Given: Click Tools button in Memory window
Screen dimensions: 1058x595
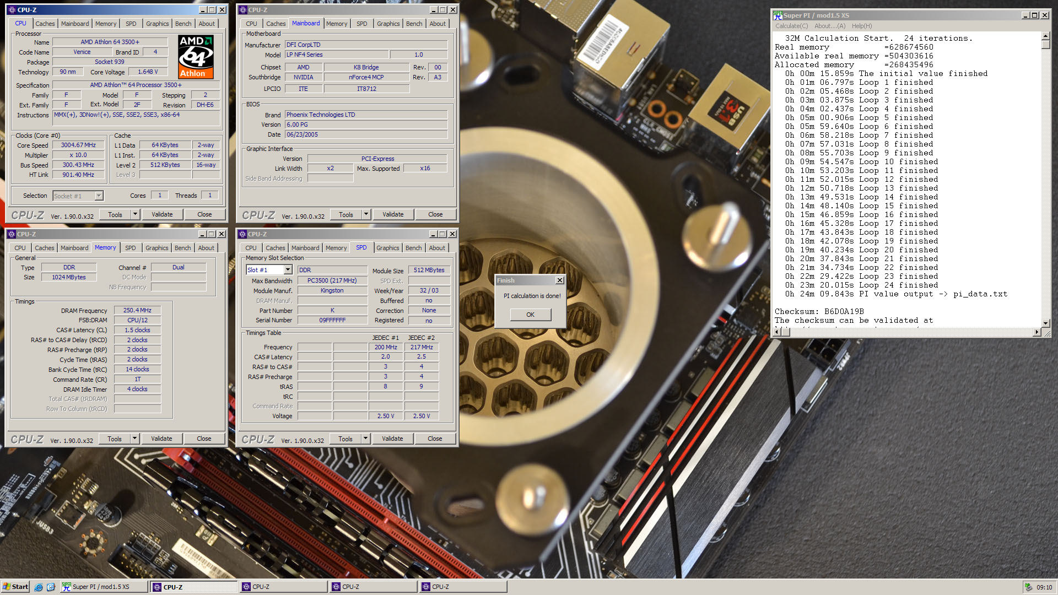Looking at the screenshot, I should coord(115,439).
